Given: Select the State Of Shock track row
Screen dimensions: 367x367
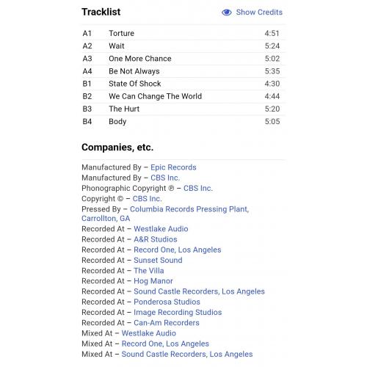Looking at the screenshot, I should click(183, 84).
